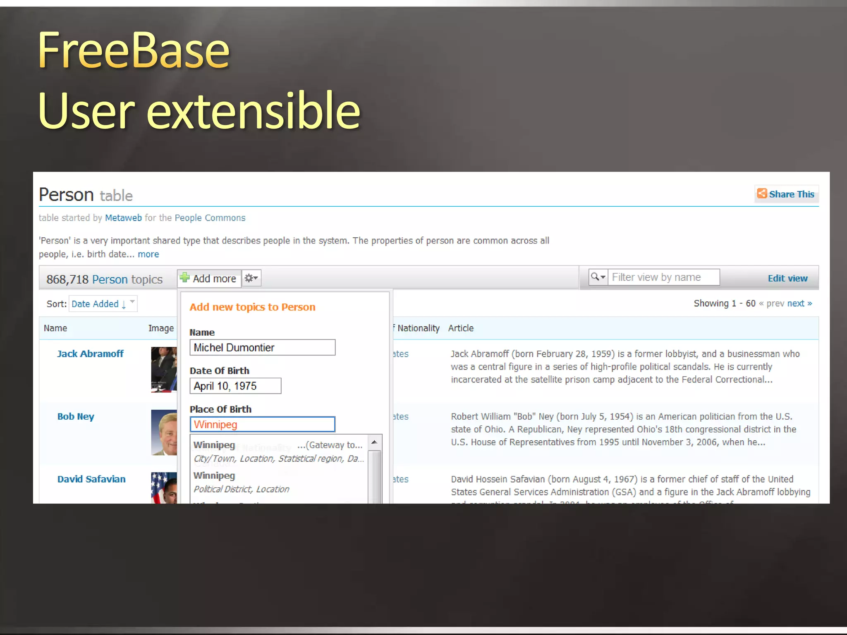
Task: Click the David Hossein Safavian article text
Action: click(x=630, y=489)
